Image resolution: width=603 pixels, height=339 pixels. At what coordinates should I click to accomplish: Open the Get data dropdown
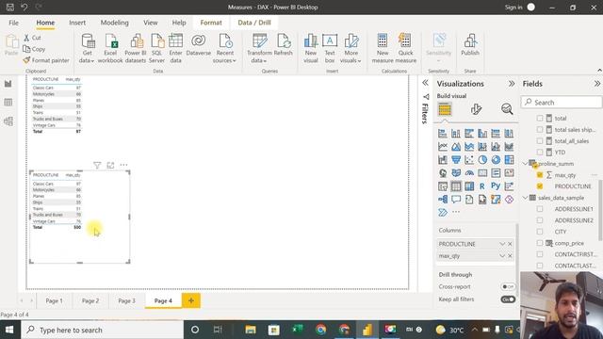(88, 48)
